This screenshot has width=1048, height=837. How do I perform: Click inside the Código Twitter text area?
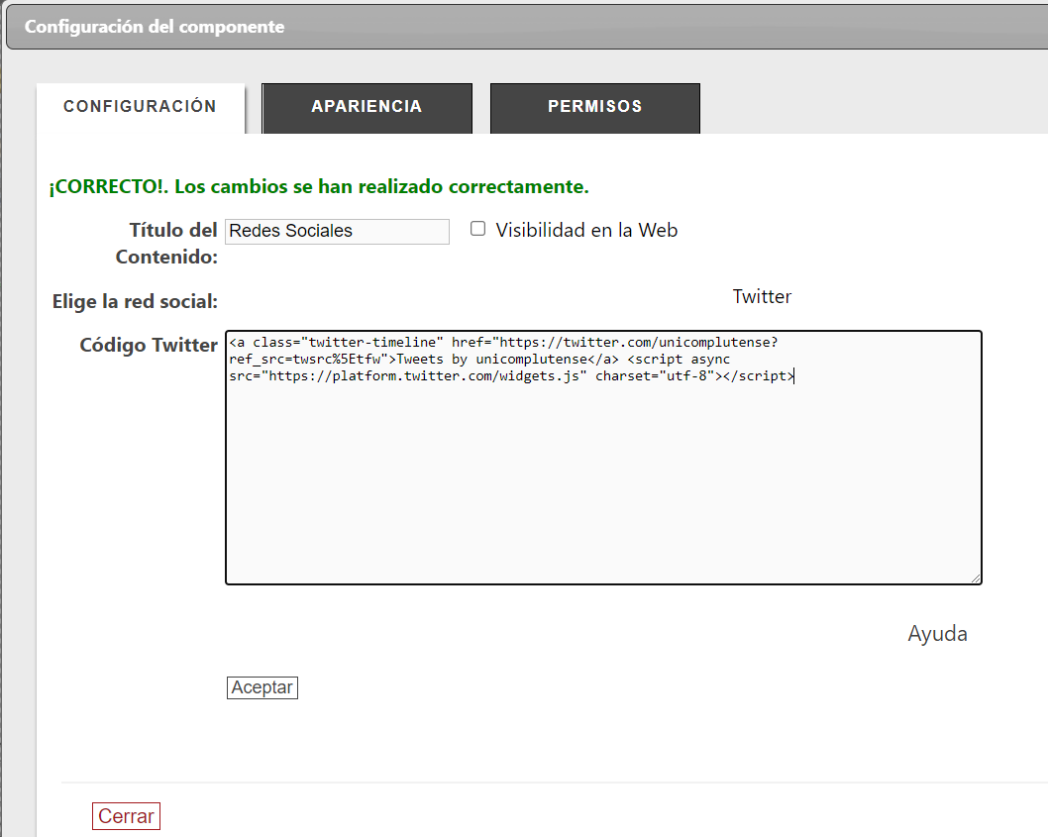(603, 475)
